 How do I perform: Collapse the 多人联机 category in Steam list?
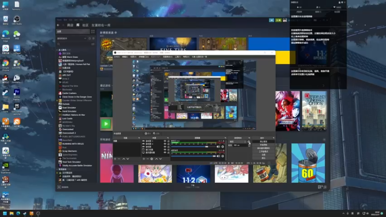(57, 50)
